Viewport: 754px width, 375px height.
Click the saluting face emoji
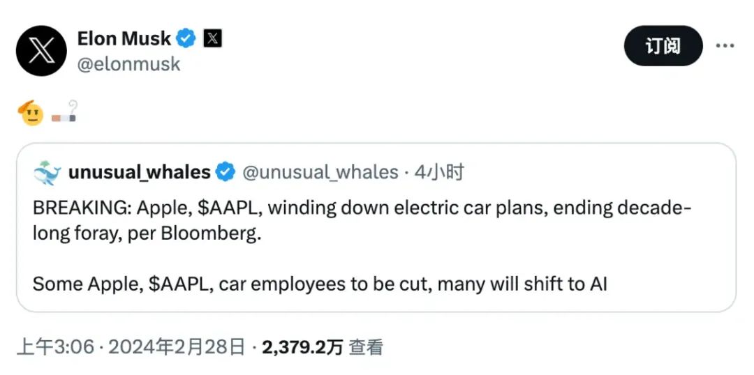click(32, 113)
